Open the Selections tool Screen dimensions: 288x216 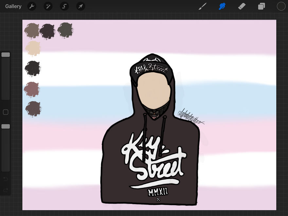point(64,6)
